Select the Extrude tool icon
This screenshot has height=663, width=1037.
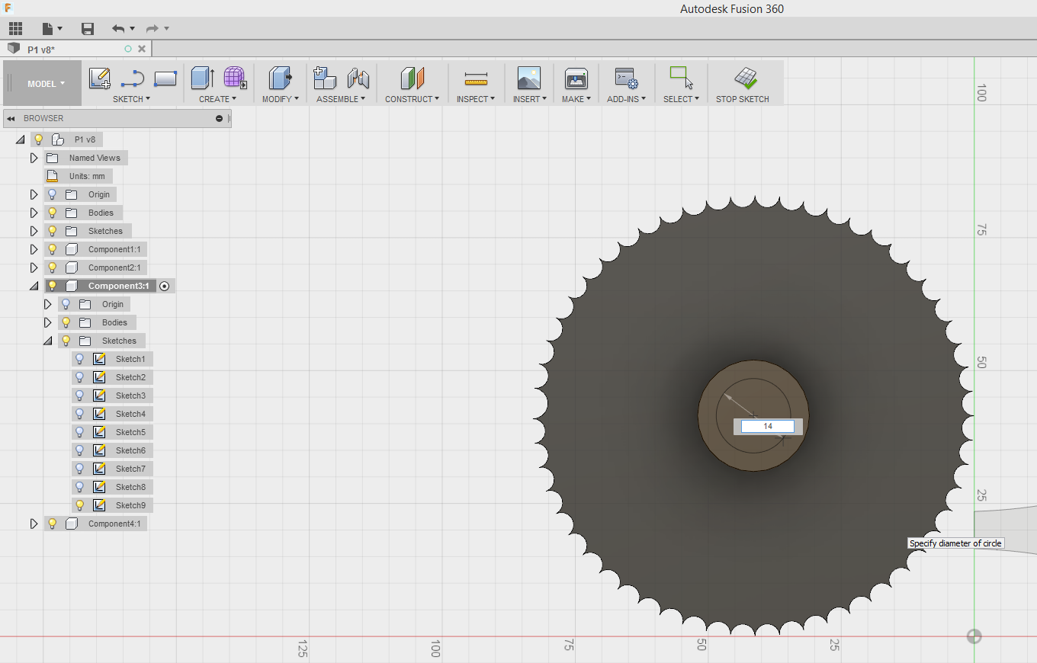click(x=202, y=78)
